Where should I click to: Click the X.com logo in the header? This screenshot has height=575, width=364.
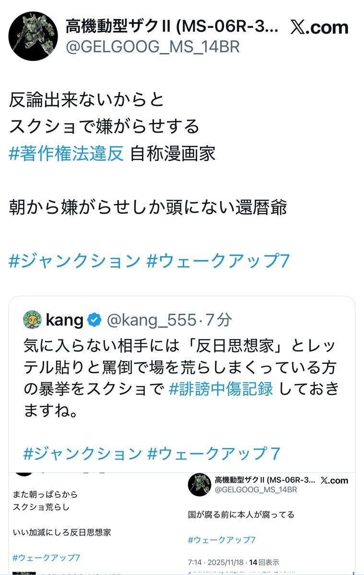tap(319, 27)
